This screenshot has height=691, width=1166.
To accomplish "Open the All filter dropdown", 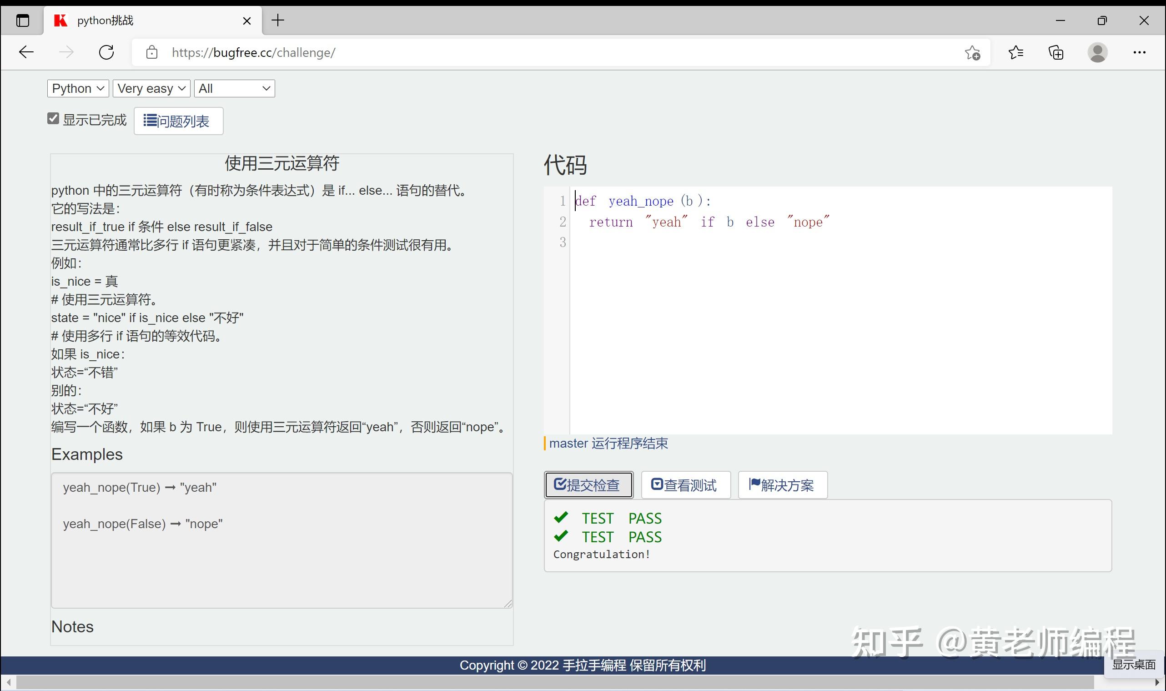I will tap(234, 88).
